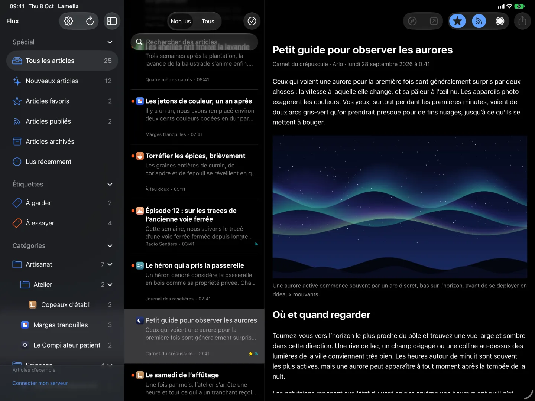Follow the Connecter mon serveur link
Viewport: 535px width, 401px height.
pyautogui.click(x=40, y=383)
